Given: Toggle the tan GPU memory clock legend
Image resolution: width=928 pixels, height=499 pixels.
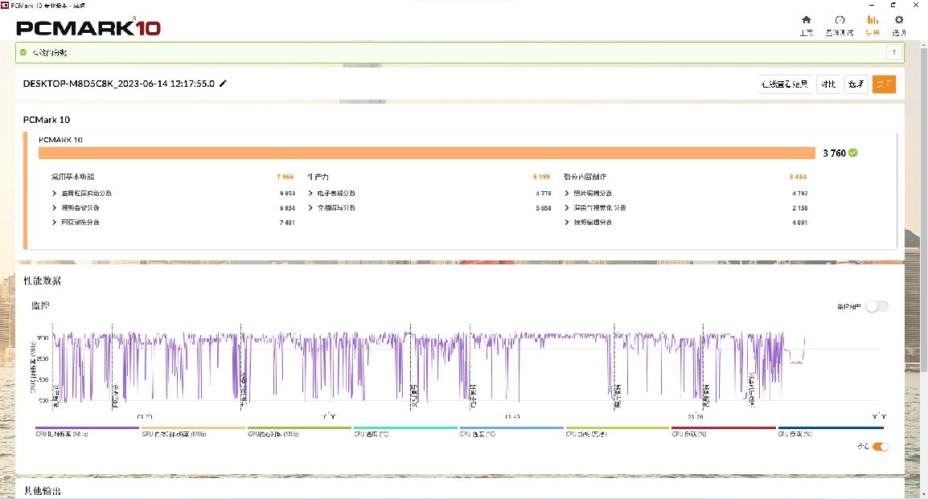Looking at the screenshot, I should (193, 432).
